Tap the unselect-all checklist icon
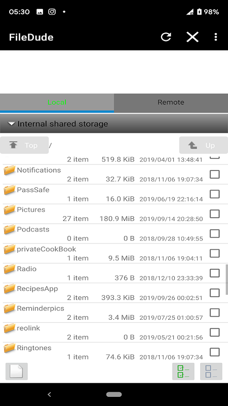 [211, 371]
